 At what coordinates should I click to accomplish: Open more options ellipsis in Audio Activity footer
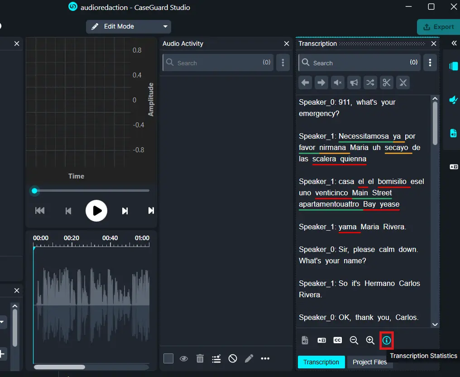265,358
